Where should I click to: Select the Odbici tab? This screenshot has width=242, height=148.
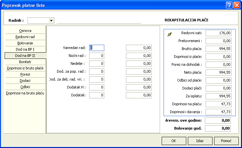tap(25, 87)
